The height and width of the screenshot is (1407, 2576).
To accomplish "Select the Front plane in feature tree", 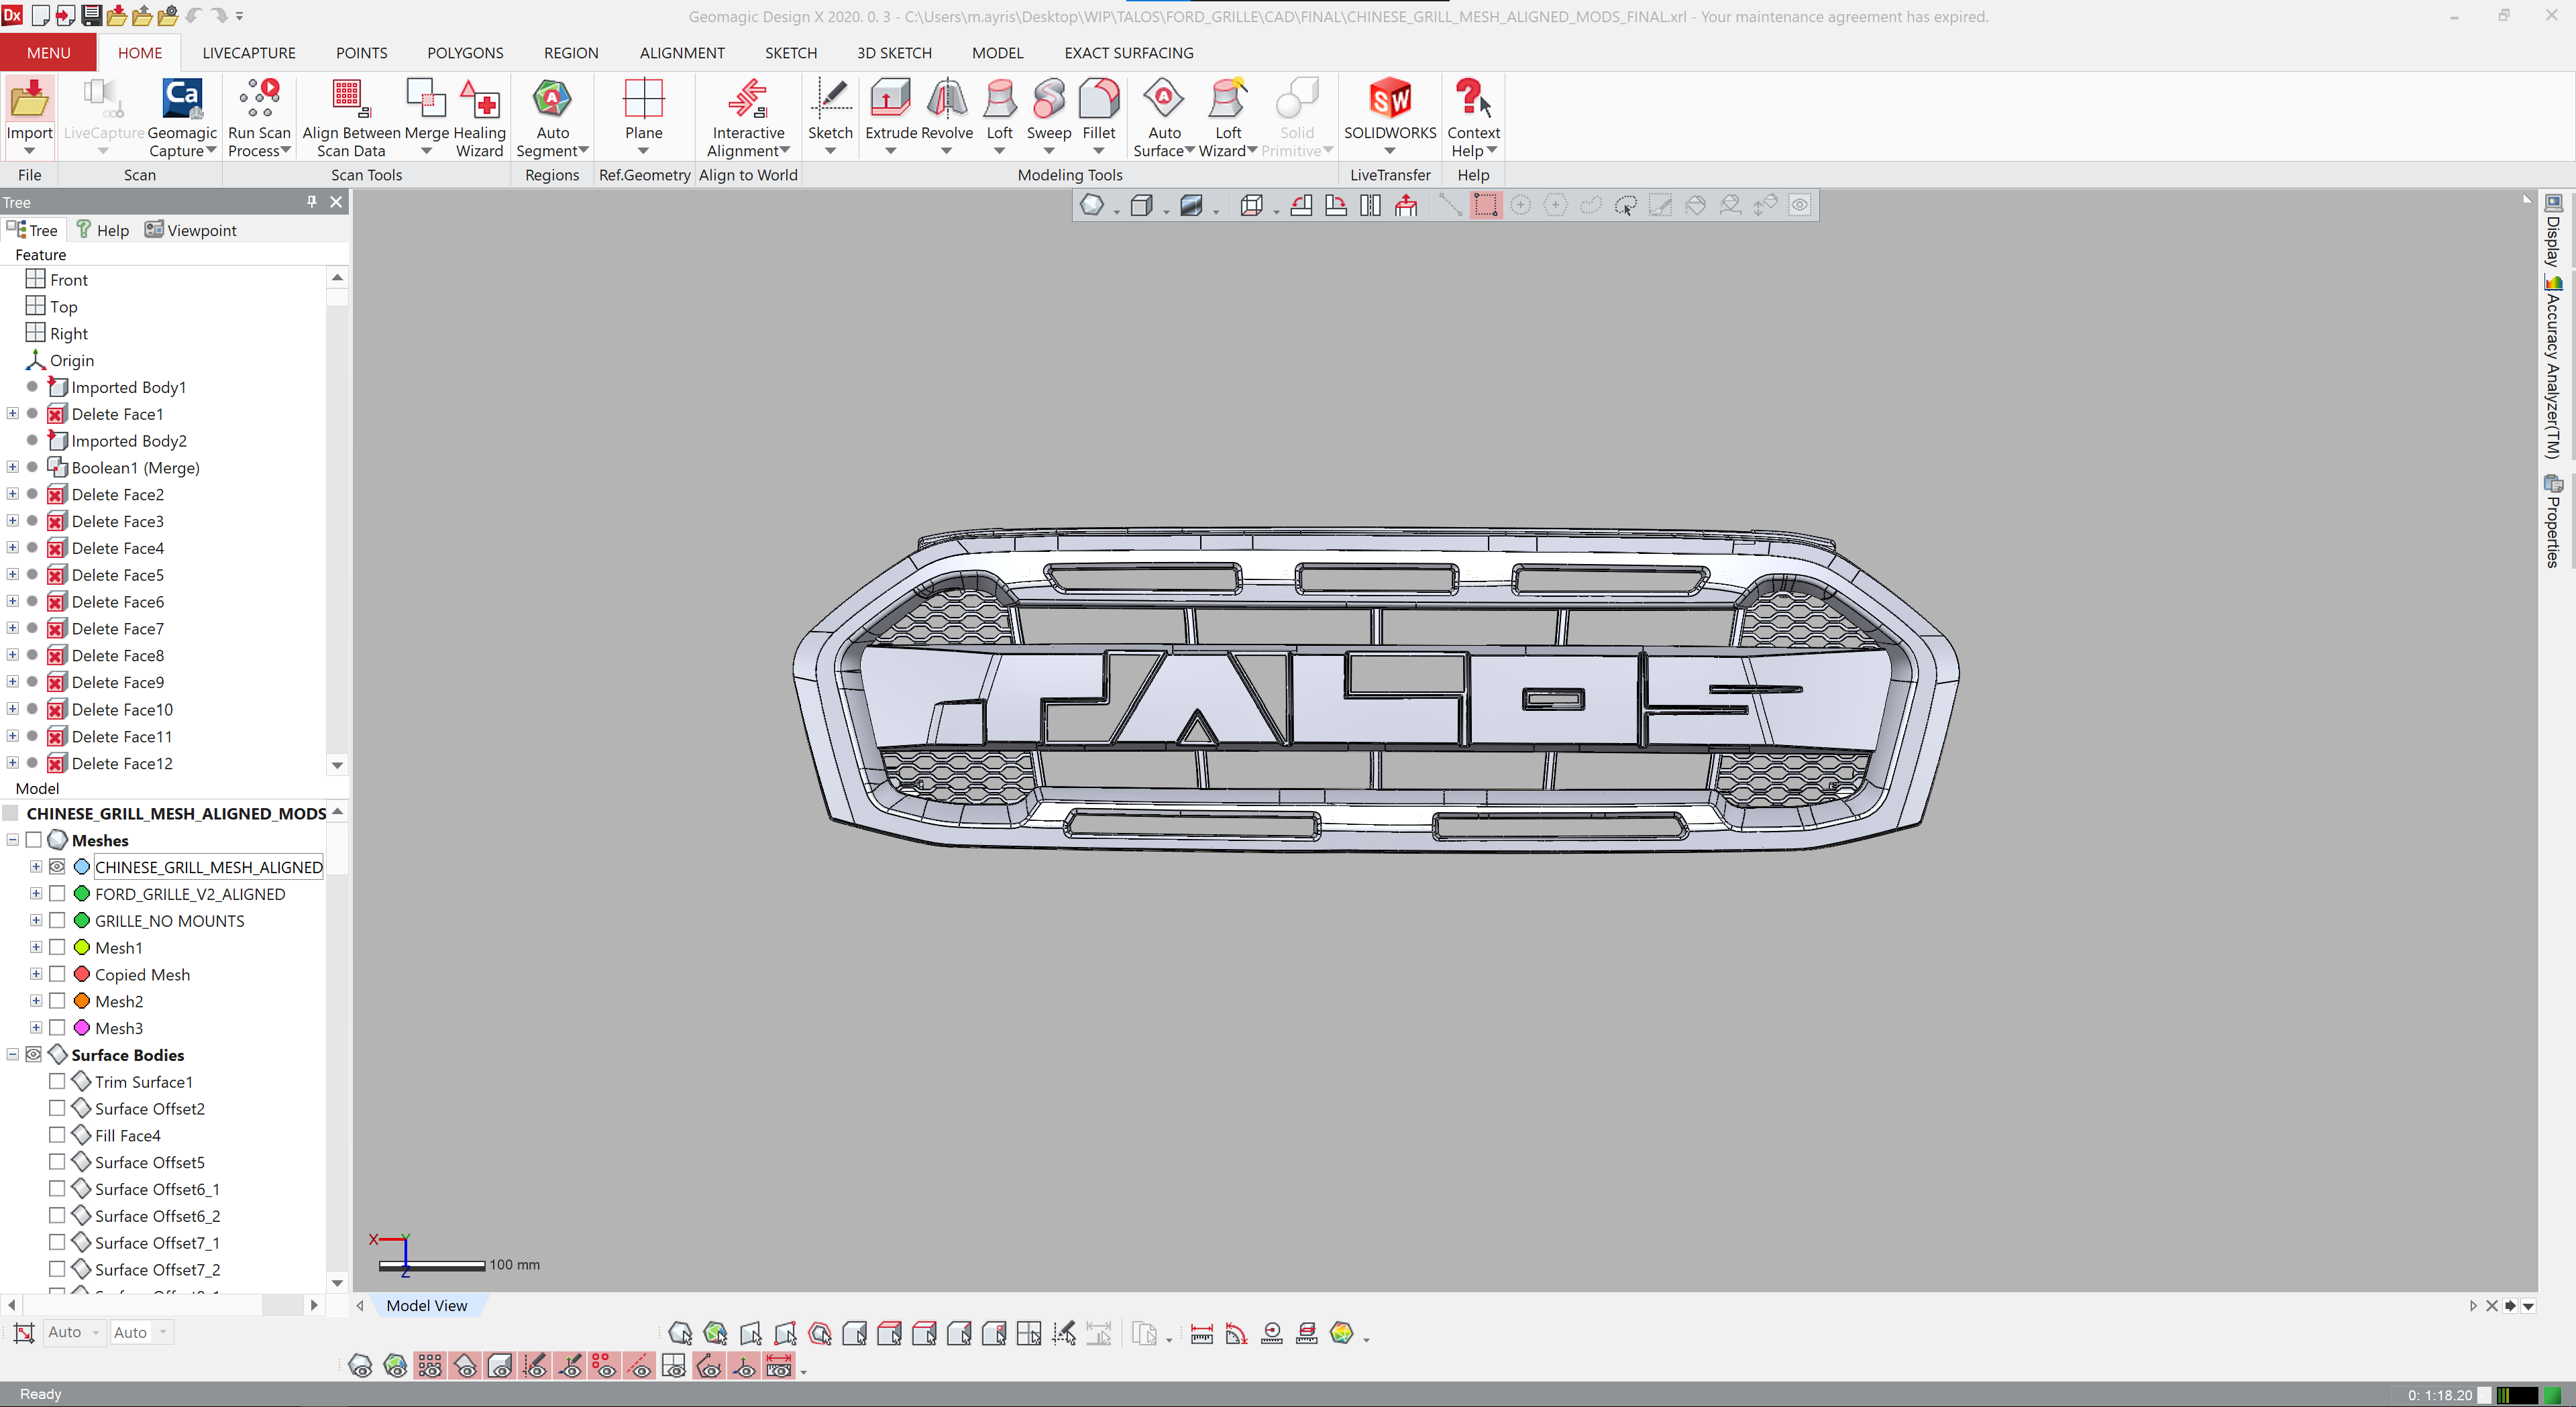I will 69,280.
